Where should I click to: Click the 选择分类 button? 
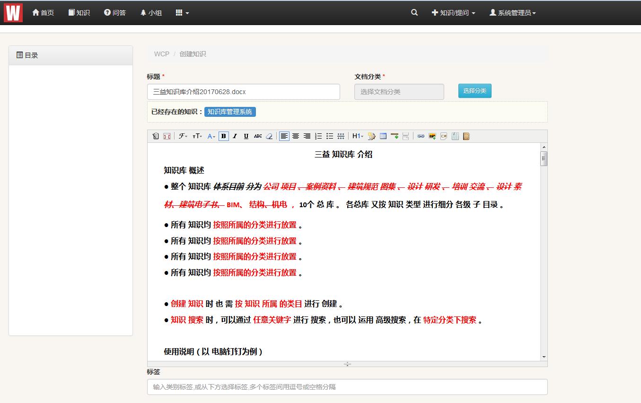pos(474,90)
